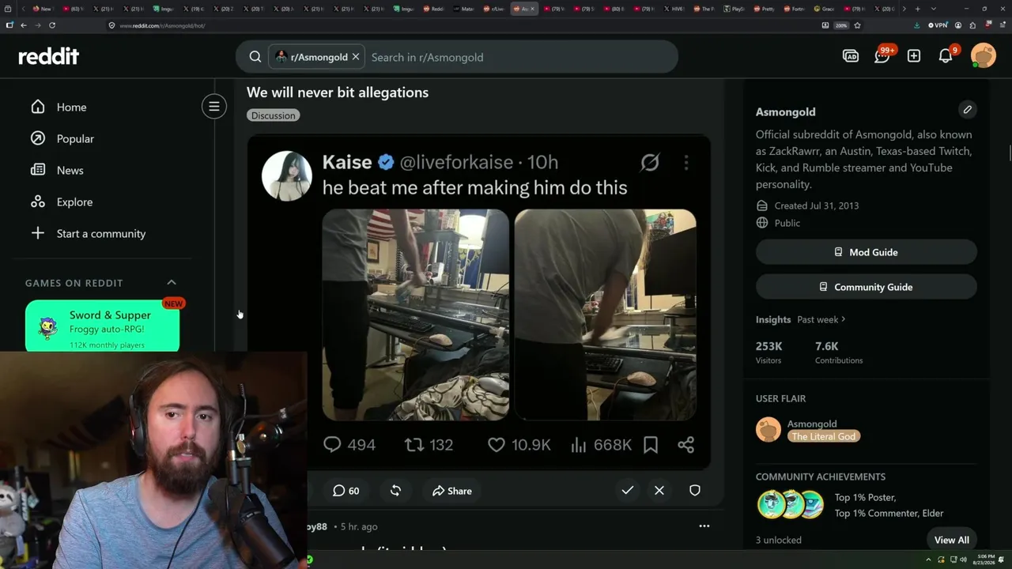Viewport: 1012px width, 569px height.
Task: Filter by the Discussion flair tag
Action: click(x=273, y=115)
